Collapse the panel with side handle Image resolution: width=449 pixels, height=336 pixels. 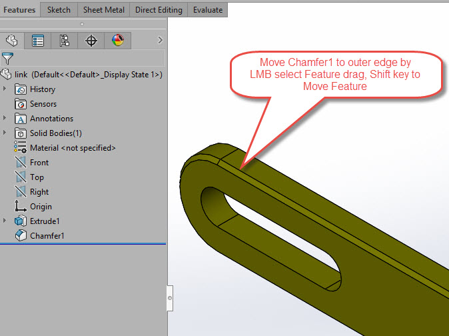pos(170,298)
